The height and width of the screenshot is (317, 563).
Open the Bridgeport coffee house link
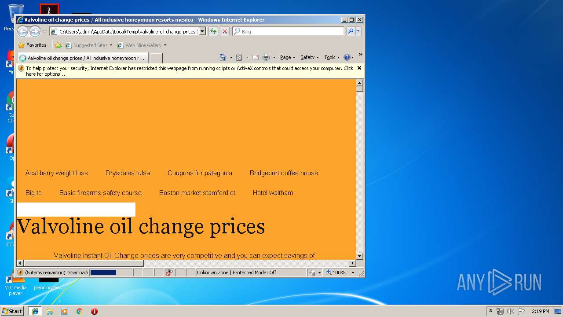click(x=284, y=173)
